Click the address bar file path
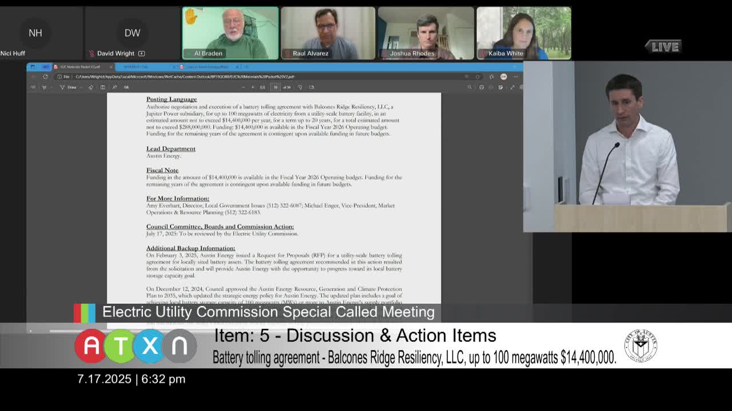Screen dimensions: 732x411 coord(185,76)
